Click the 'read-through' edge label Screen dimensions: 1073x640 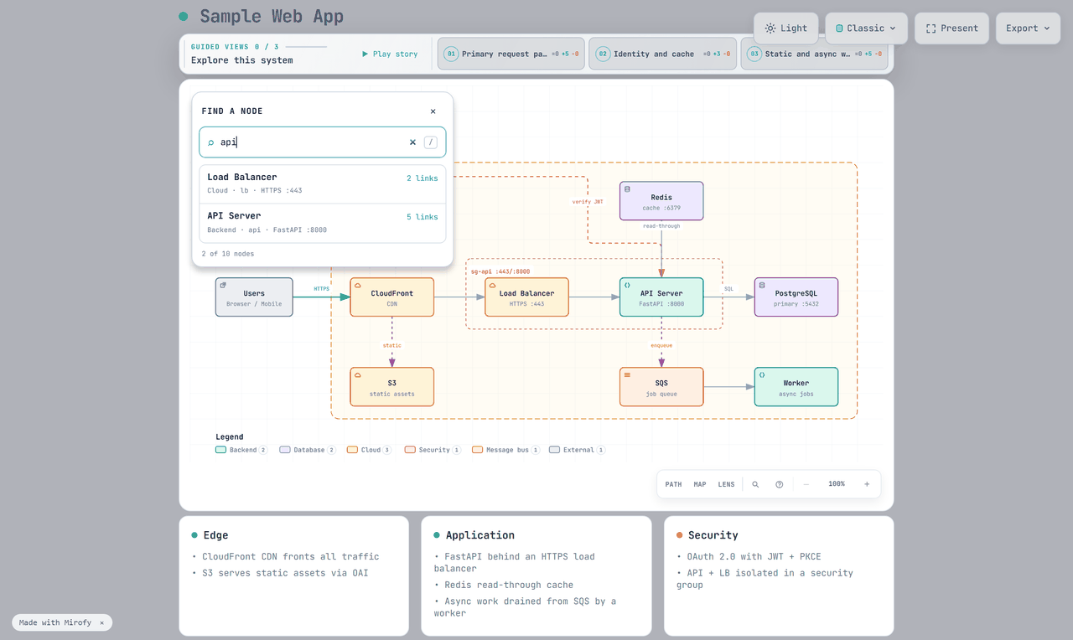coord(661,226)
